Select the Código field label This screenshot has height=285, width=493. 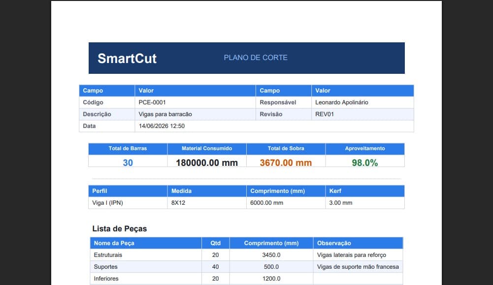pyautogui.click(x=93, y=102)
